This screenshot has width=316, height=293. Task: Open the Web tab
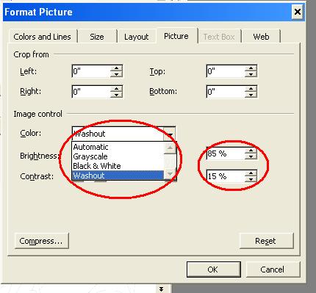coord(261,37)
